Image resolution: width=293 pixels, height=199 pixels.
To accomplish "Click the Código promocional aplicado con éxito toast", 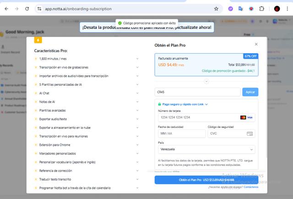I will tap(147, 23).
